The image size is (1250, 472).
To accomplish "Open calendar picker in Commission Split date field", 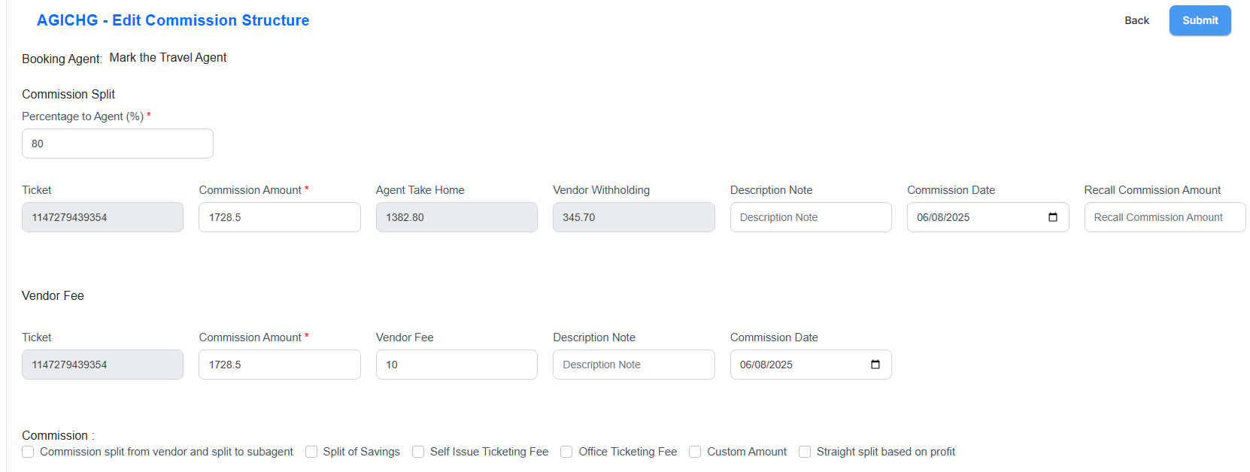I will click(1052, 217).
